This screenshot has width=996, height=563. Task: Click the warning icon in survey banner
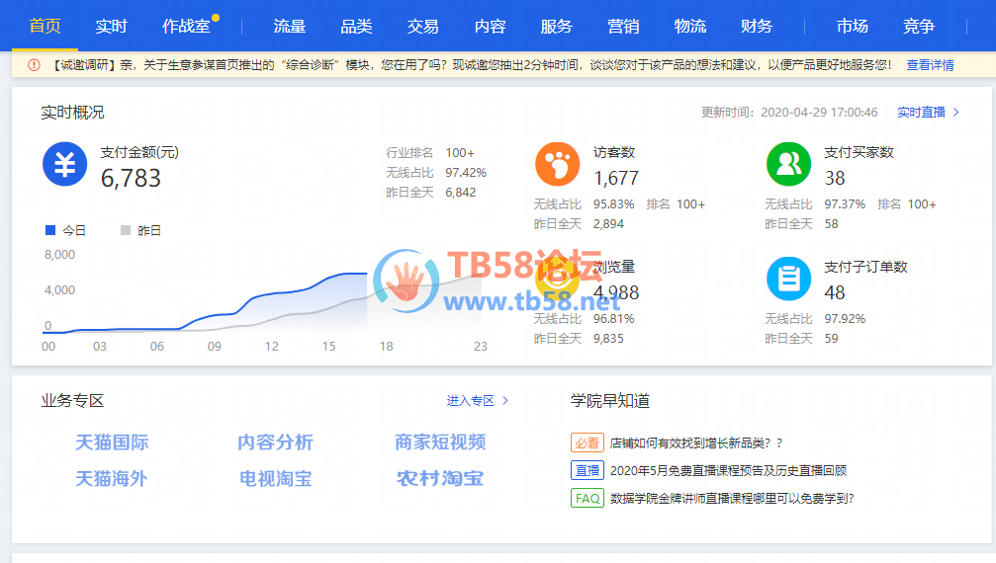(x=34, y=64)
